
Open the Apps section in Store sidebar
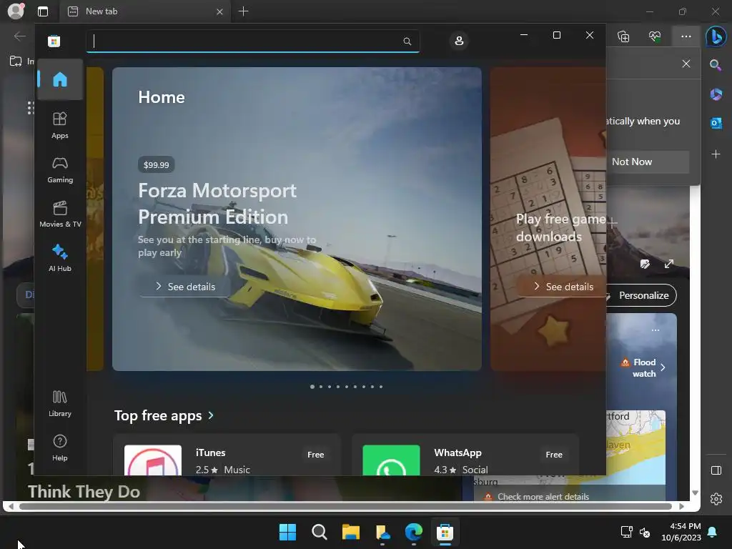(60, 126)
